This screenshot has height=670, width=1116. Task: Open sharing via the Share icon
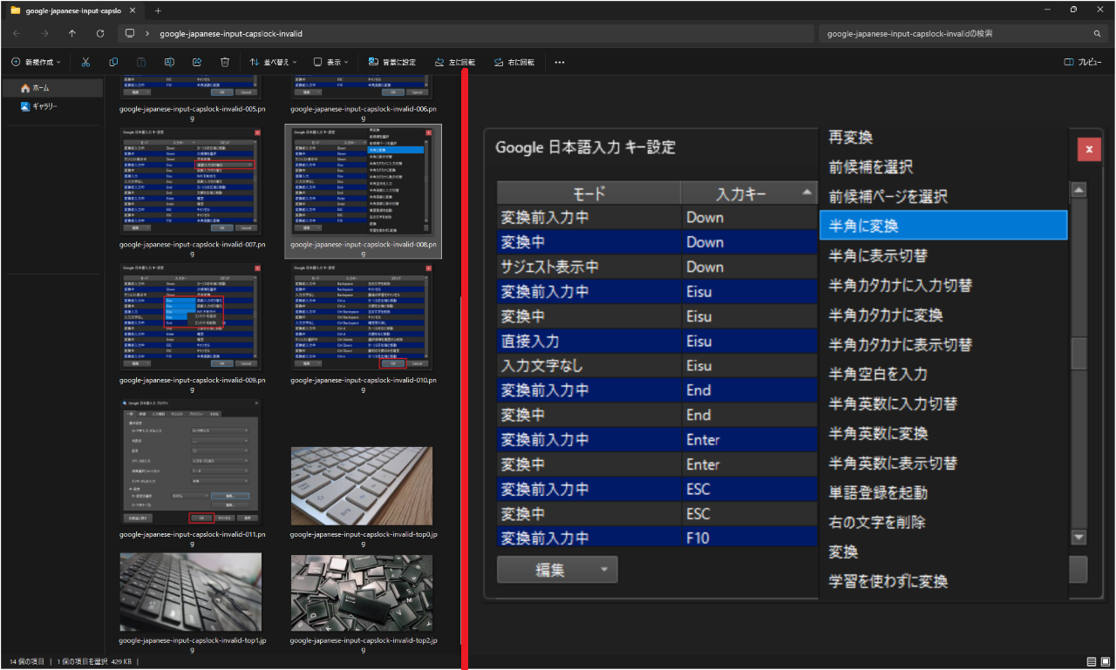point(197,62)
